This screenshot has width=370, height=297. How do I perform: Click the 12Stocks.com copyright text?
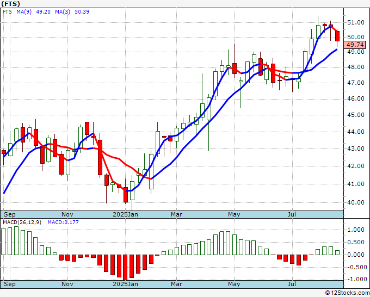[x=347, y=293]
